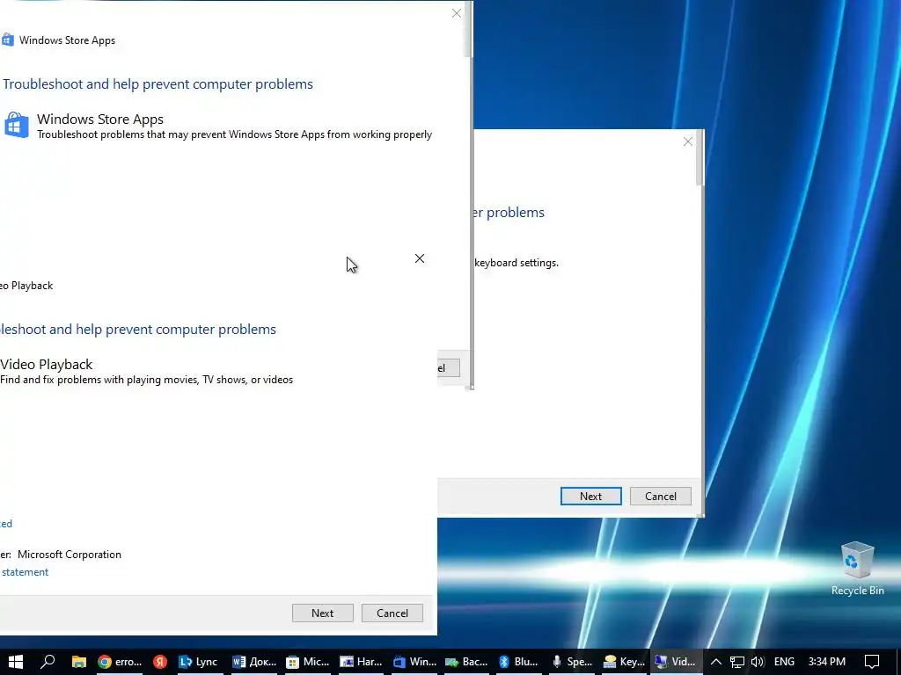Image resolution: width=901 pixels, height=675 pixels.
Task: Select the Recycle Bin desktop icon
Action: point(857,569)
